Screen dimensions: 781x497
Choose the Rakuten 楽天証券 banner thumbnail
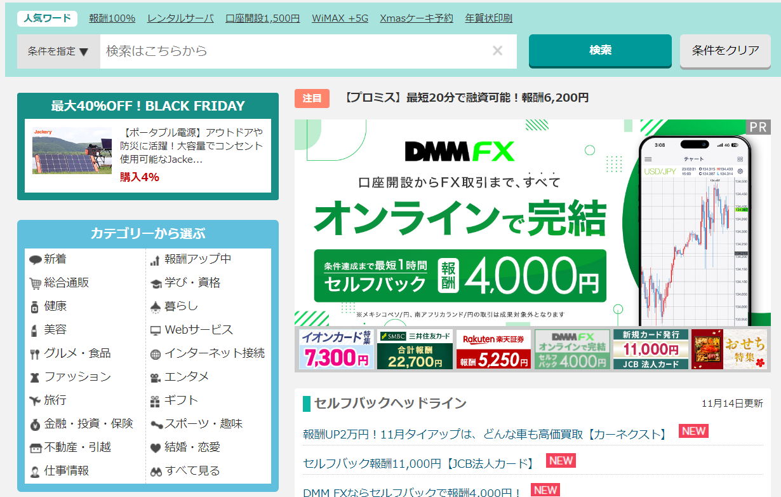click(x=493, y=350)
